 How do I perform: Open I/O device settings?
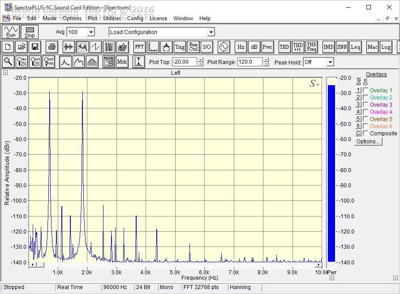[207, 47]
